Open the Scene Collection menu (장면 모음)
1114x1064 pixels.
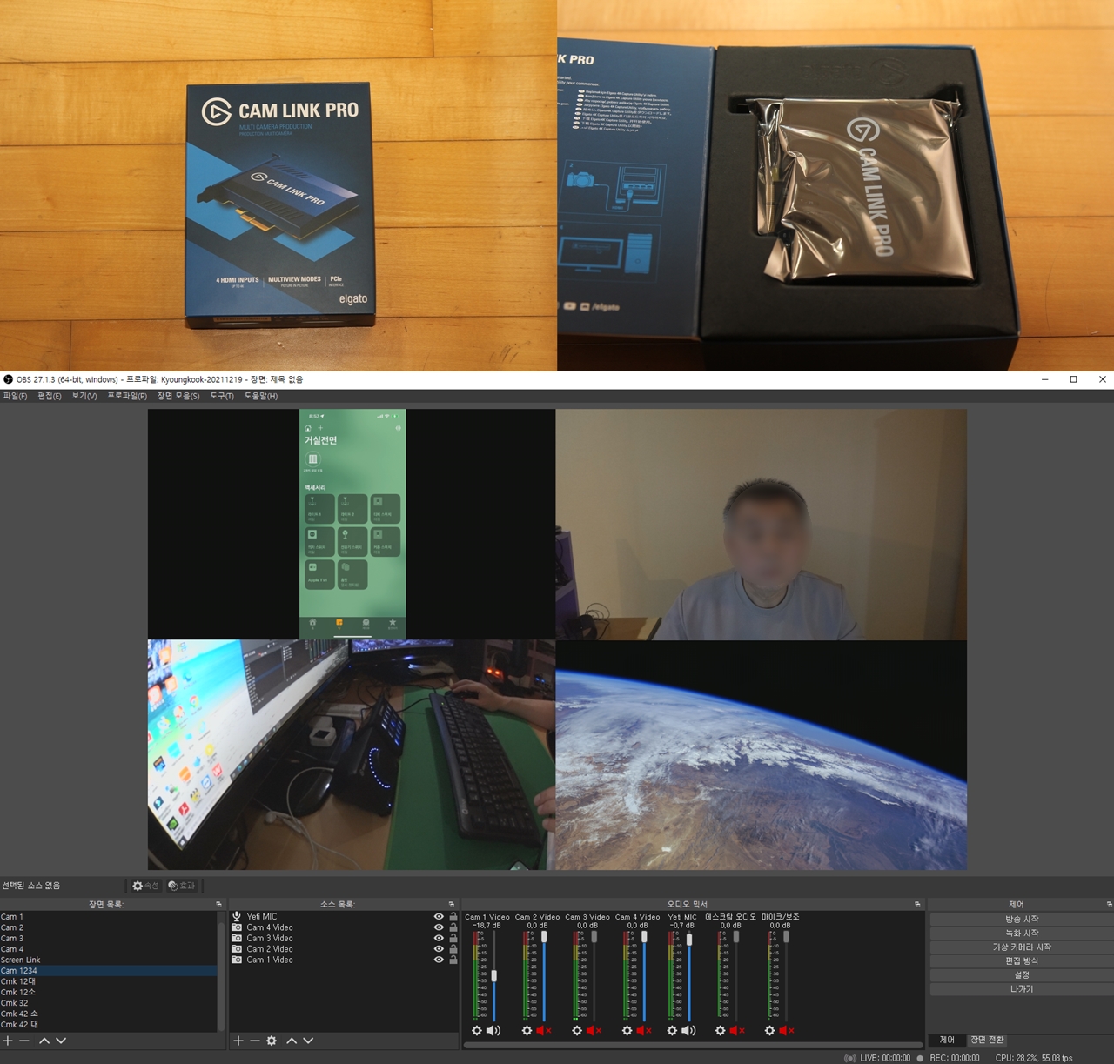pos(178,396)
